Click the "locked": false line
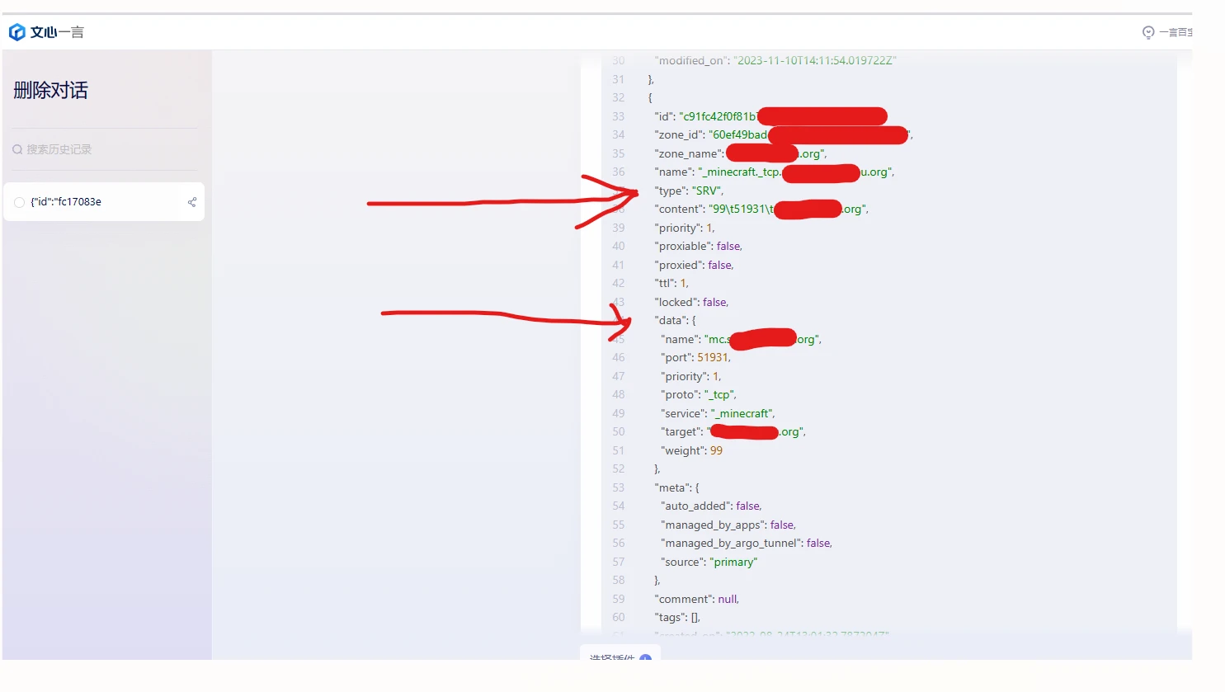Screen dimensions: 1225x692 pos(691,302)
